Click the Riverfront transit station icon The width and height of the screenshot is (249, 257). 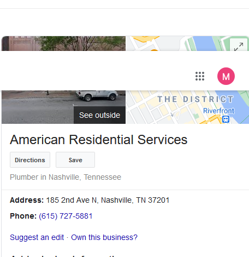(x=226, y=119)
